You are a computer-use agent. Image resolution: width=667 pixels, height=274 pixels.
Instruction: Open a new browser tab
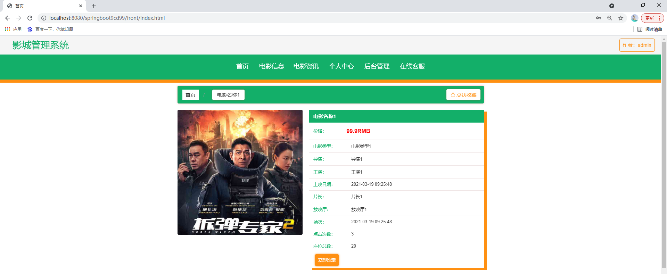coord(94,6)
